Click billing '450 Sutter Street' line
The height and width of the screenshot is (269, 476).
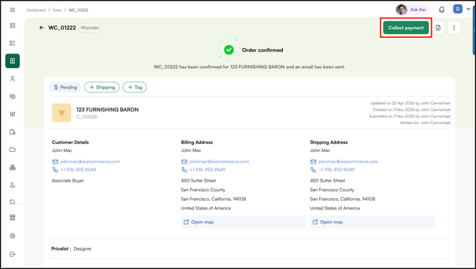(x=198, y=181)
